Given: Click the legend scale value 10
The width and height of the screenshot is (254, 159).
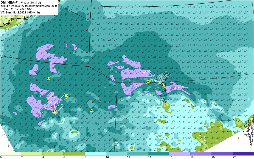Looking at the screenshot, I should (107, 157).
